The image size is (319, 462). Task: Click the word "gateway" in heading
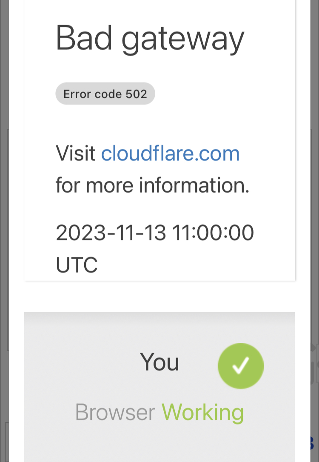tap(183, 39)
